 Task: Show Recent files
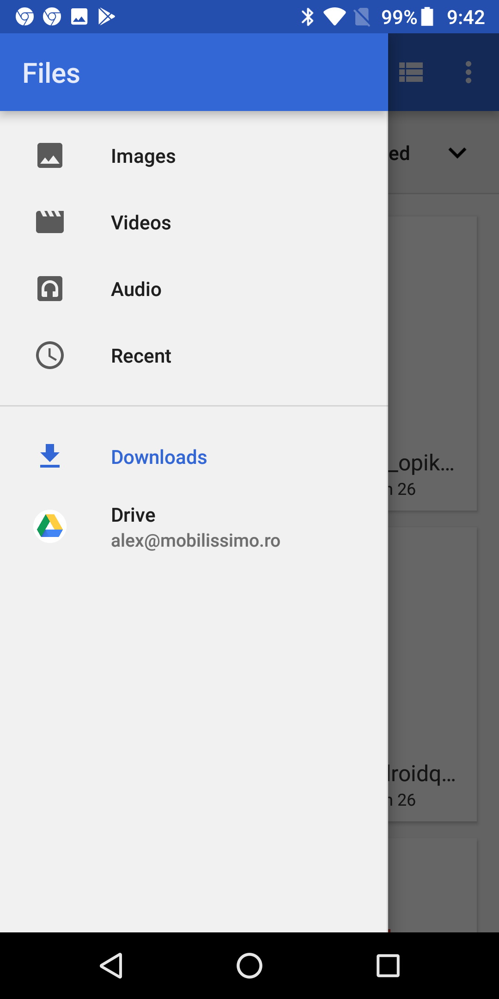pyautogui.click(x=141, y=356)
